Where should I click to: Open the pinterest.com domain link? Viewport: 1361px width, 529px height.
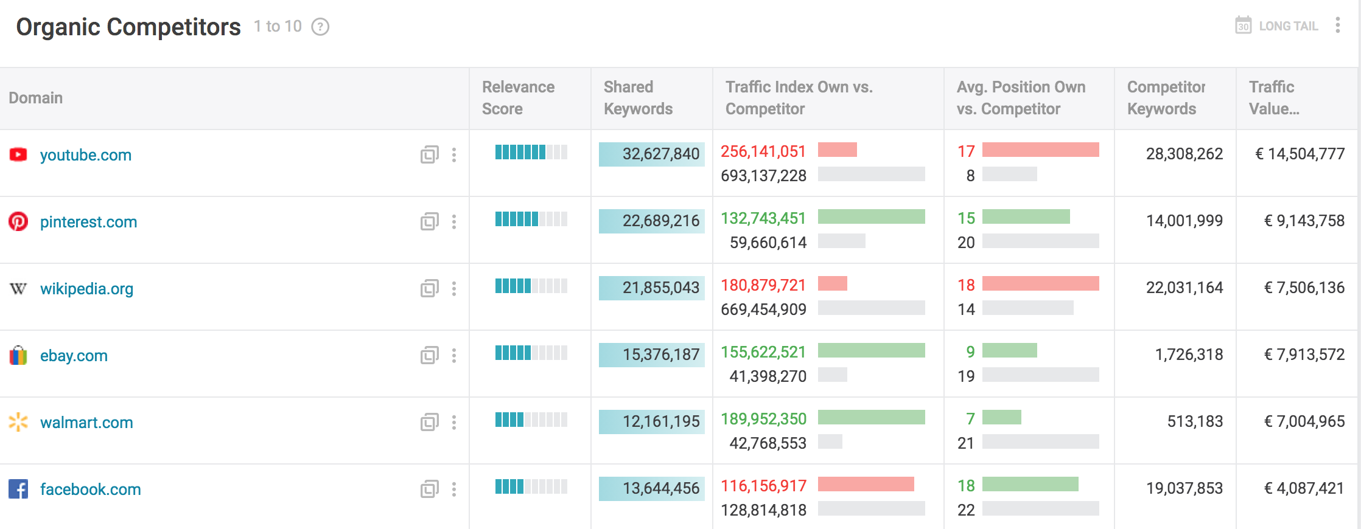click(89, 222)
